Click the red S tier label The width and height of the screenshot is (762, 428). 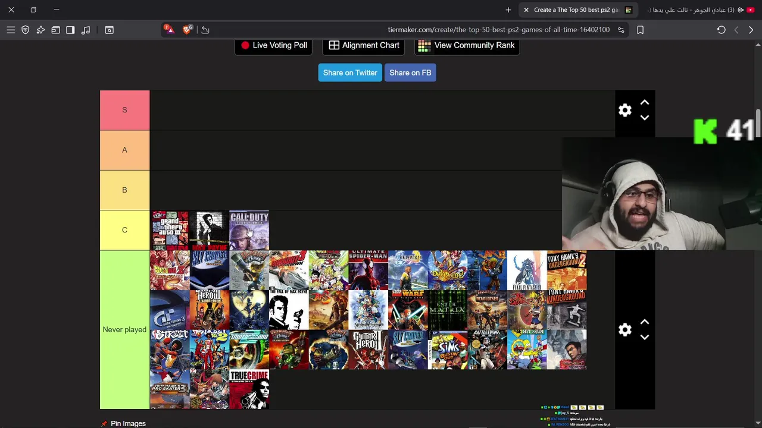(x=124, y=110)
